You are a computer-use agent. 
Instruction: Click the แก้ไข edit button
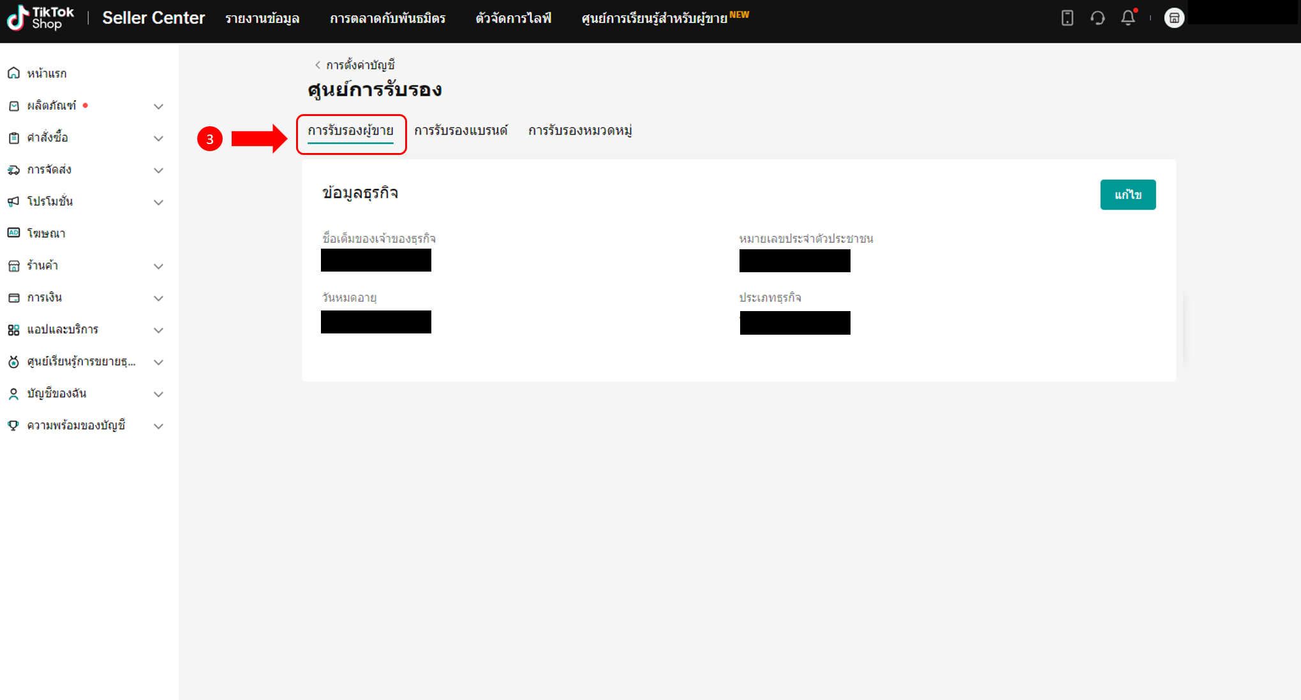tap(1127, 194)
